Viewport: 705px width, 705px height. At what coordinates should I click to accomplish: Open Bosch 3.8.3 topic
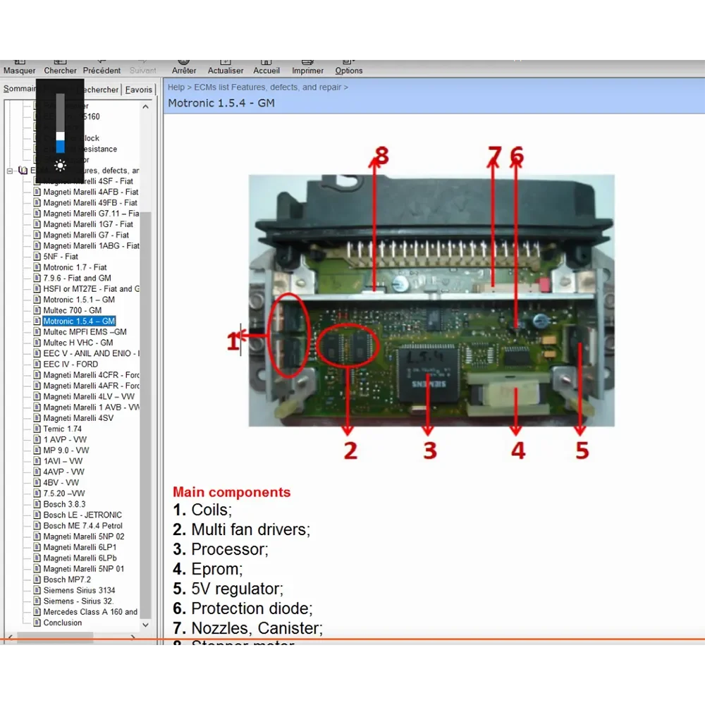[x=64, y=505]
